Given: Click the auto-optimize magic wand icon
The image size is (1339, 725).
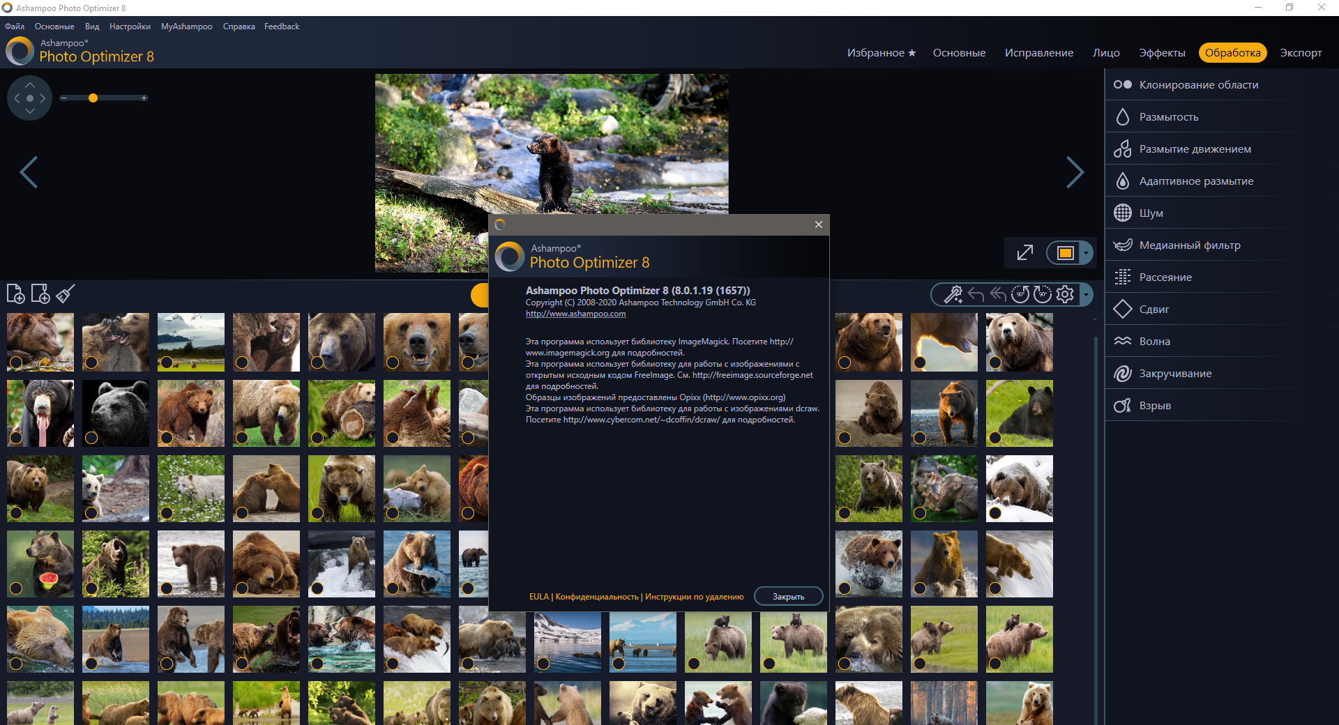Looking at the screenshot, I should click(x=953, y=295).
